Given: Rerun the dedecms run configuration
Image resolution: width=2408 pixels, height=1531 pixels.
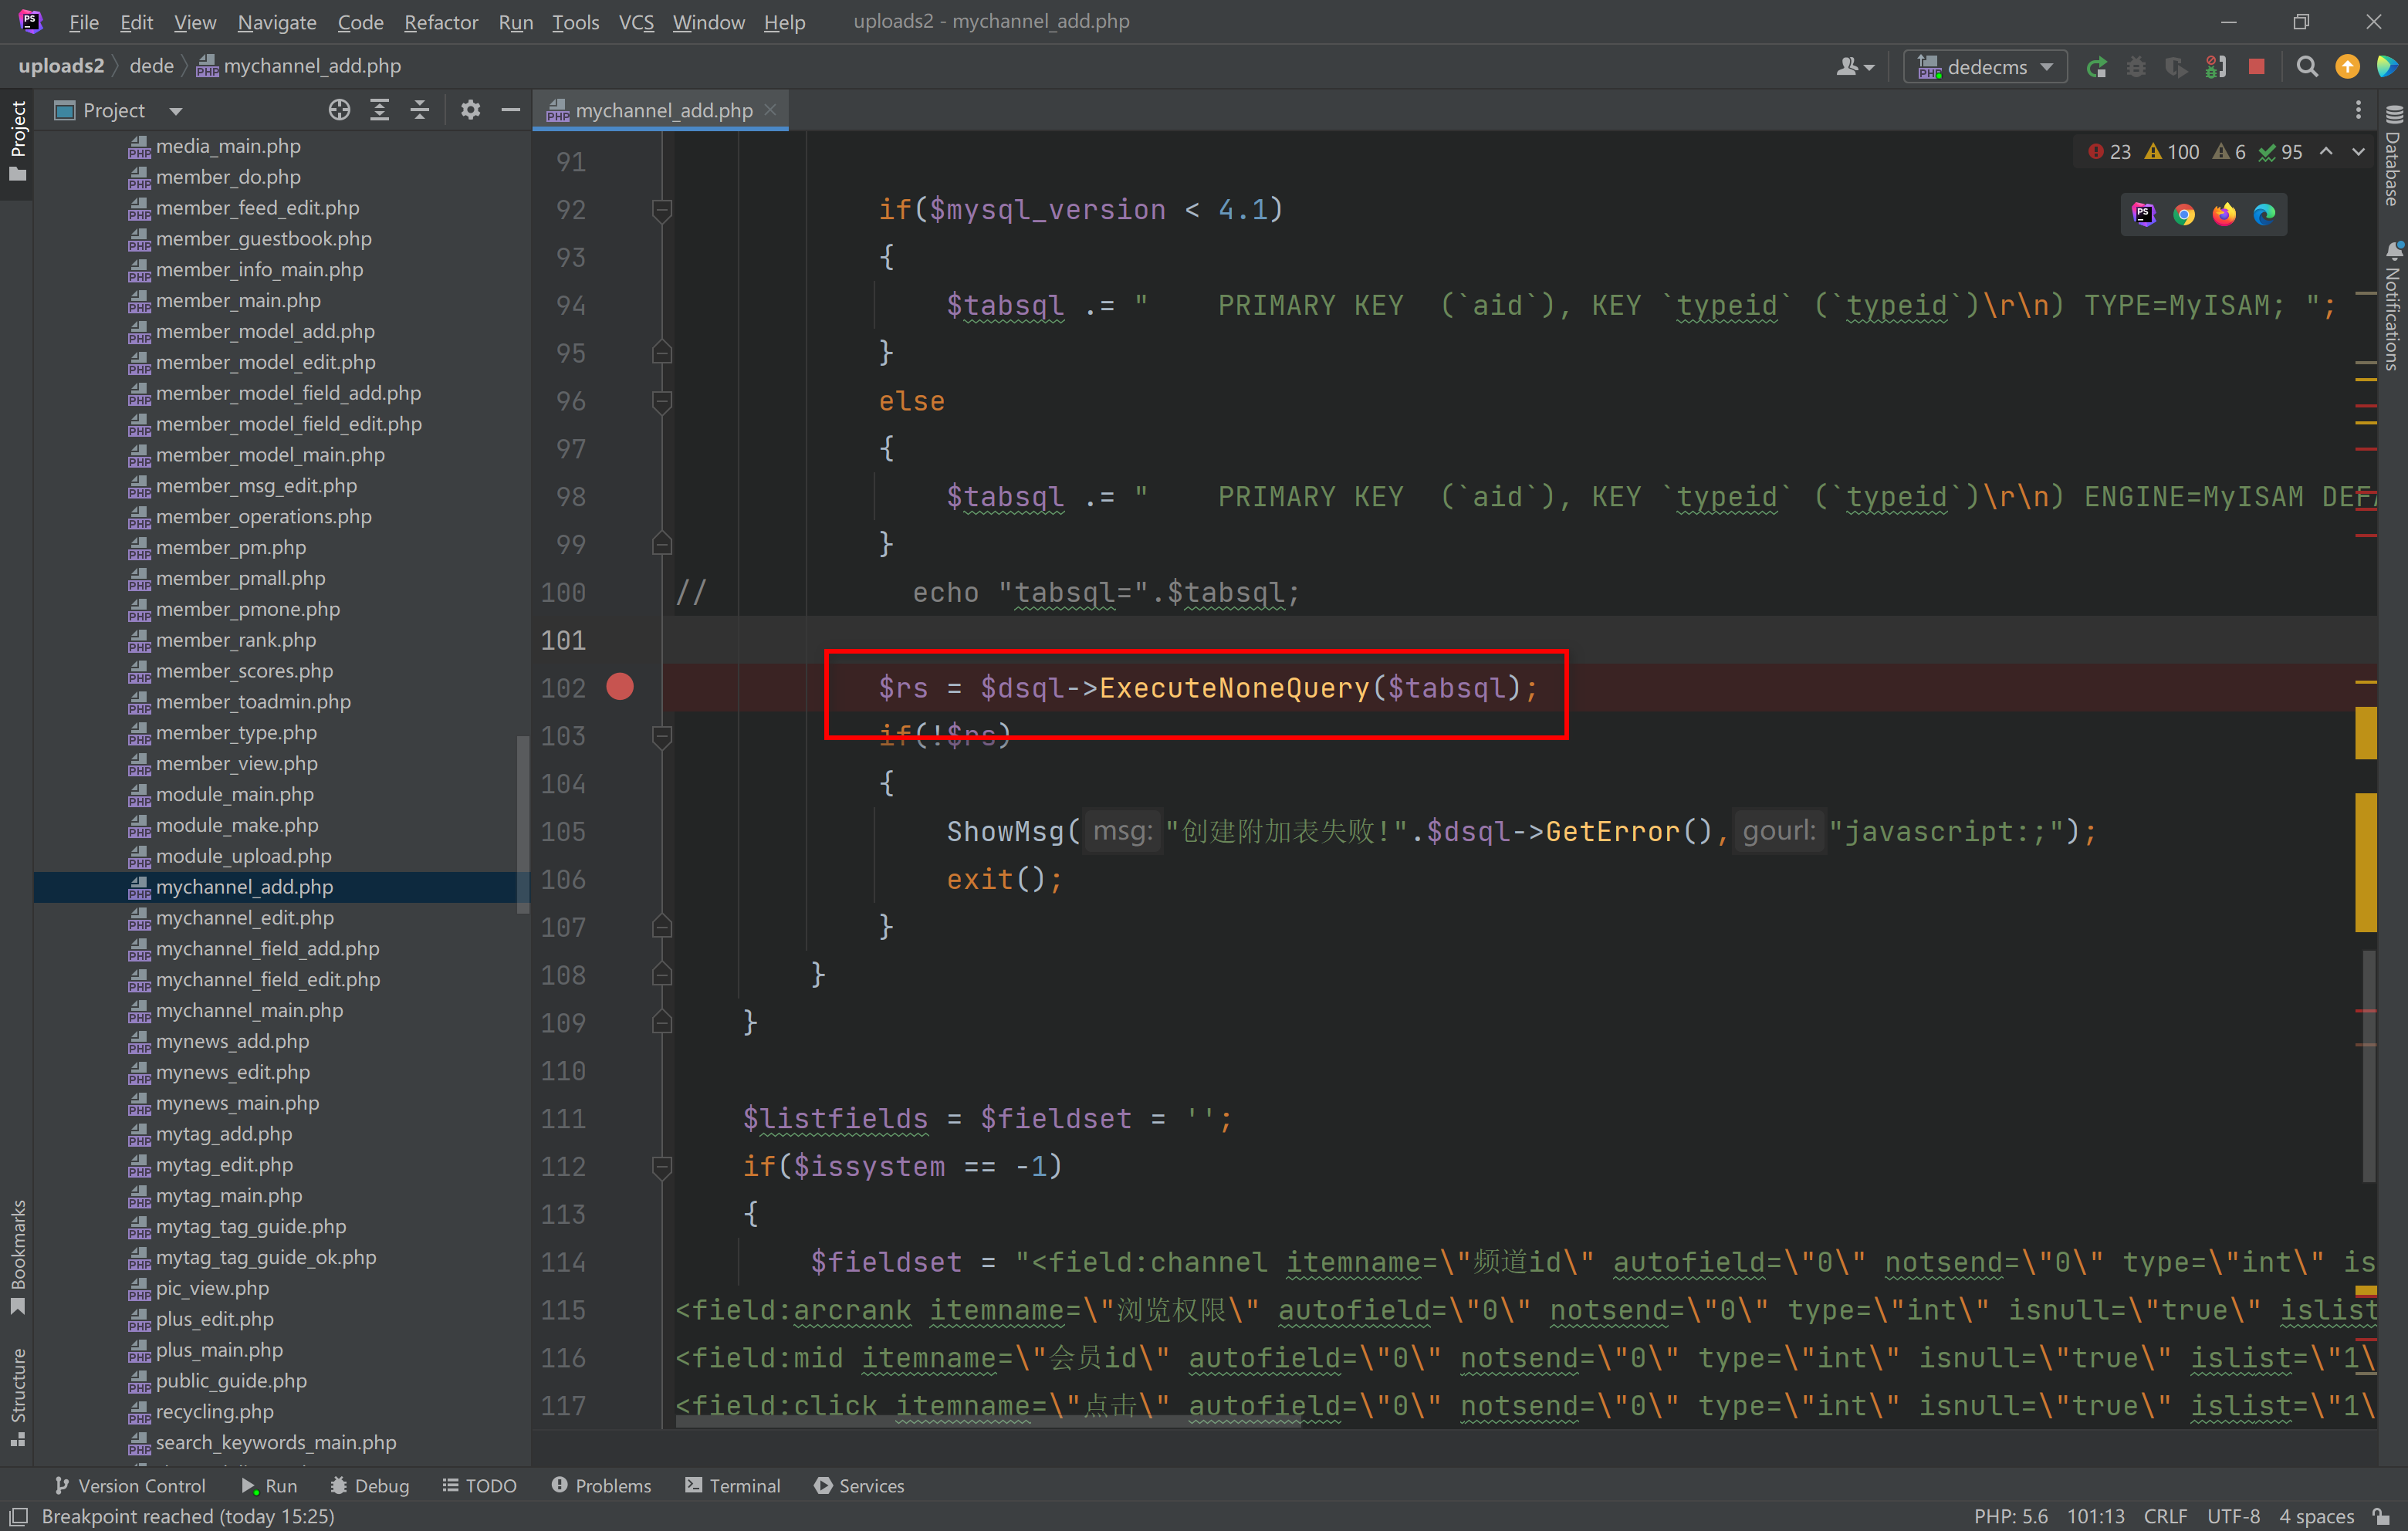Looking at the screenshot, I should click(2097, 67).
